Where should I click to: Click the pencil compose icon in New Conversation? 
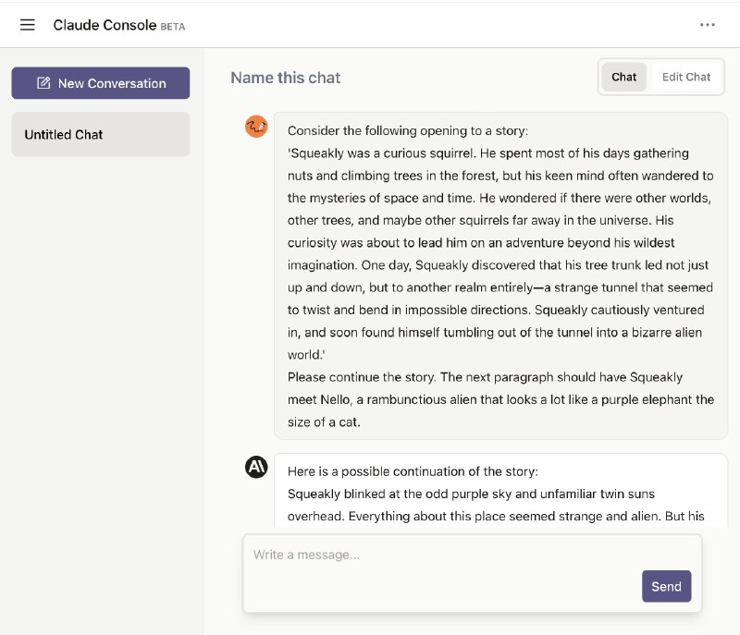[43, 83]
